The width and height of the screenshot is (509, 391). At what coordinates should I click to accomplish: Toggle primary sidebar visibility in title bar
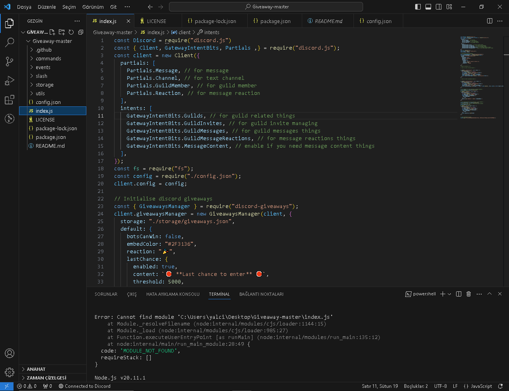418,7
